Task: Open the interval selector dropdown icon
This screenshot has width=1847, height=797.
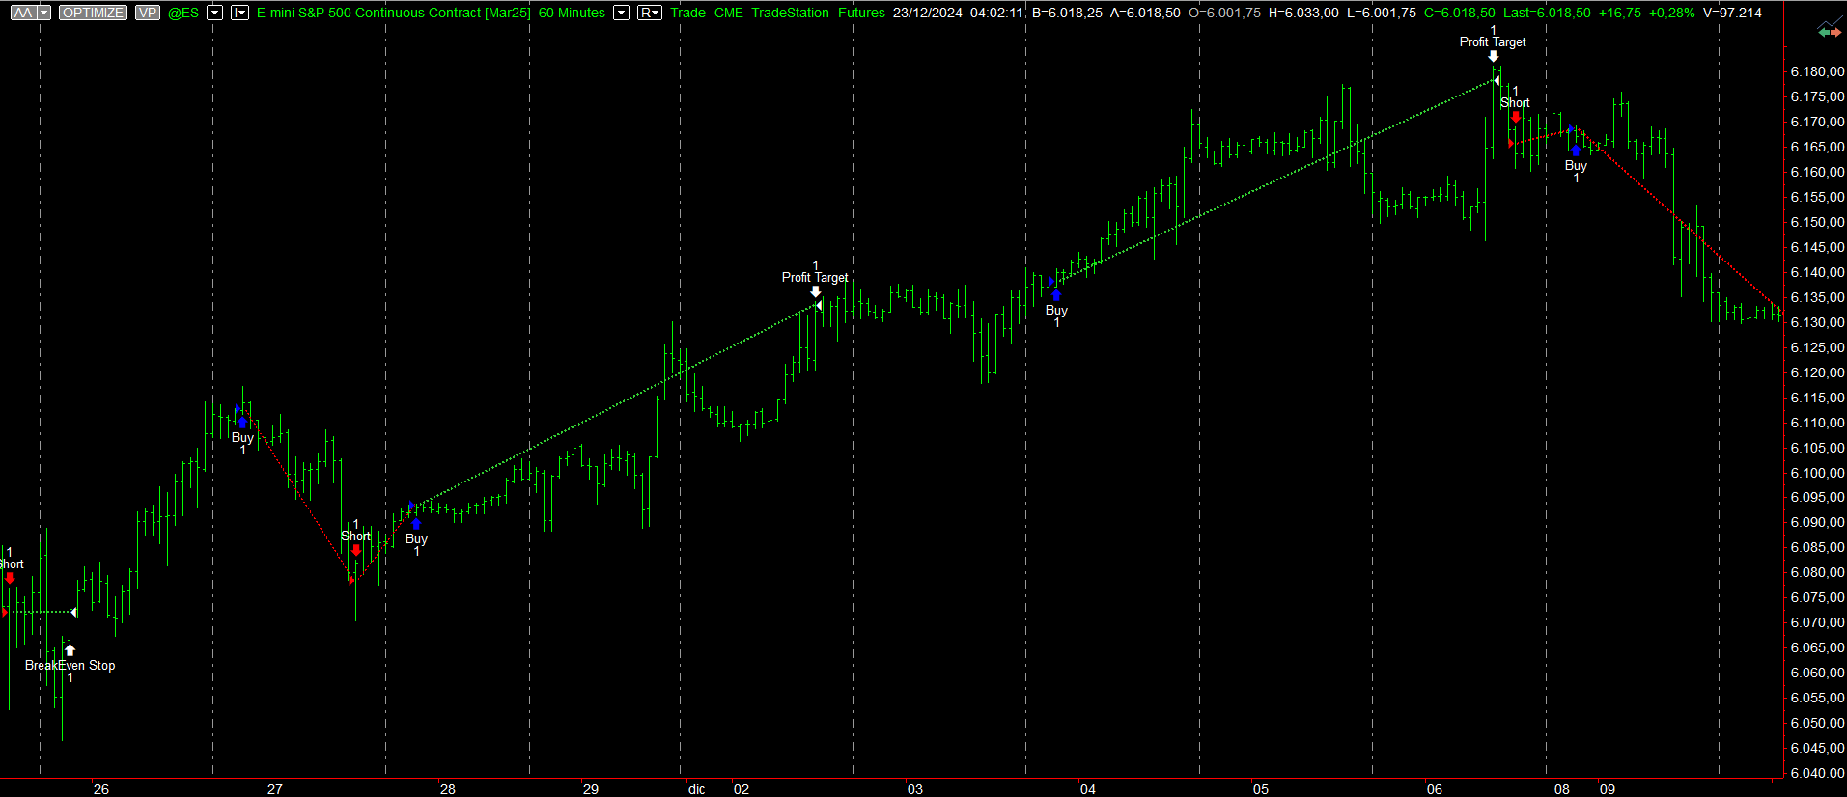Action: point(239,13)
